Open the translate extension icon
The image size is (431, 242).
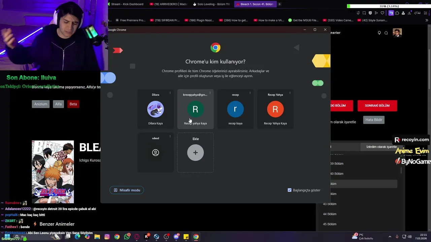391,13
